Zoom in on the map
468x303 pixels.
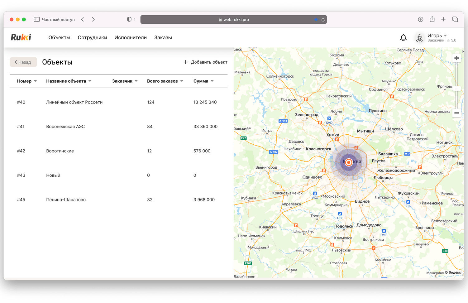[x=456, y=58]
